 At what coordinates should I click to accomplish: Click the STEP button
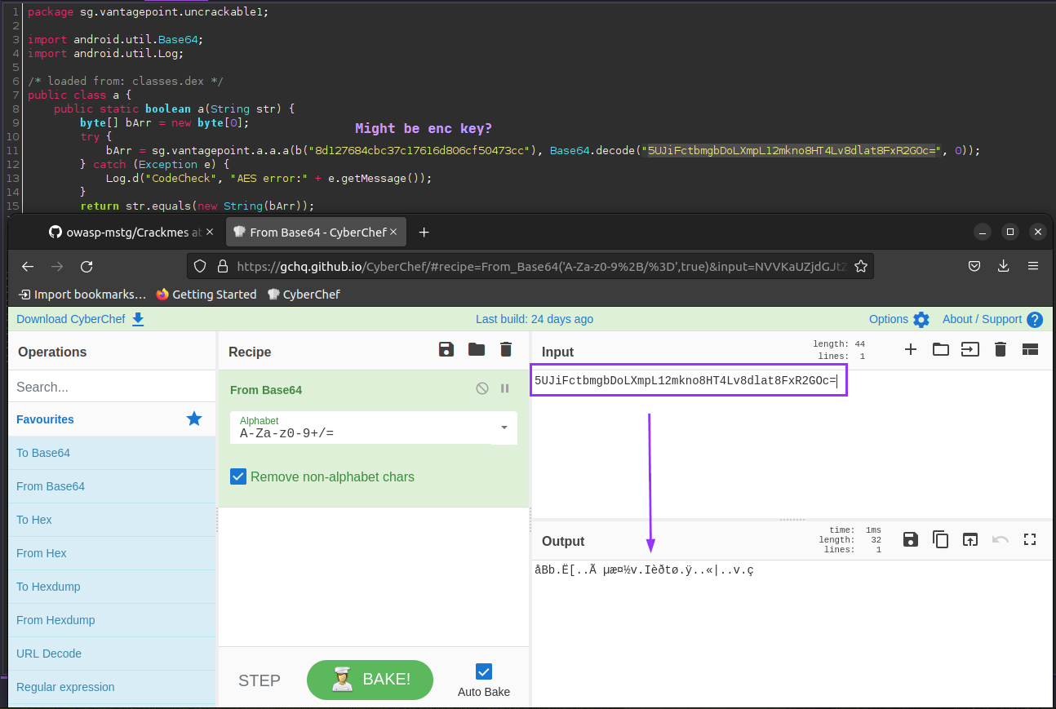pyautogui.click(x=260, y=680)
